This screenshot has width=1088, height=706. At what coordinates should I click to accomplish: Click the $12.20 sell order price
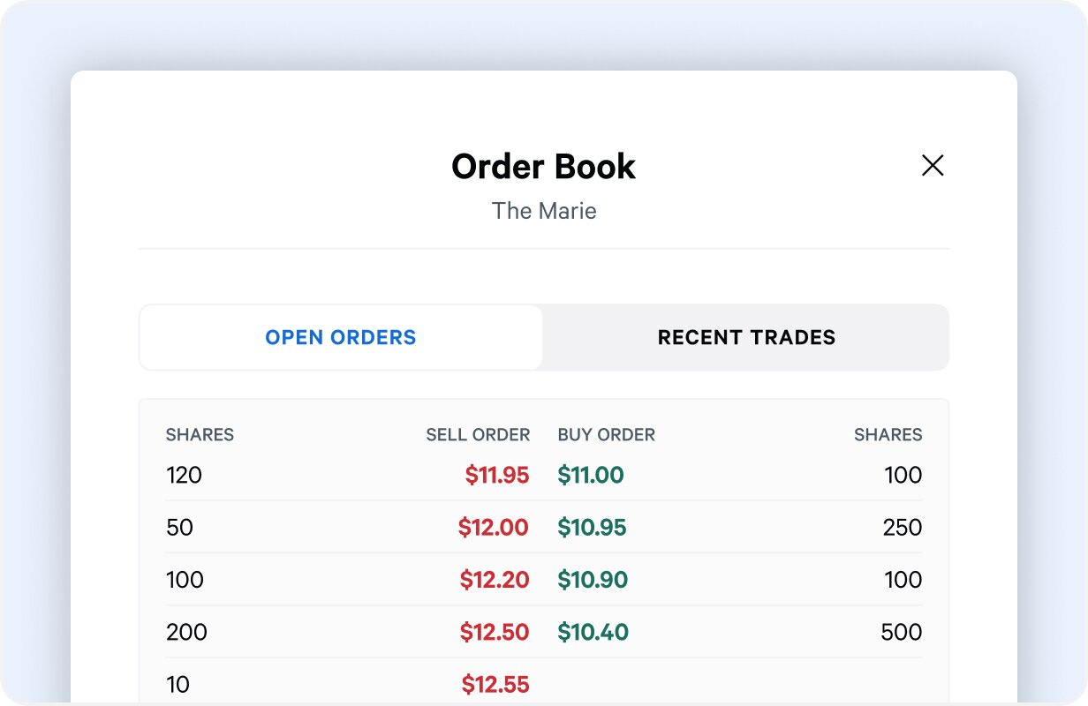(x=495, y=580)
